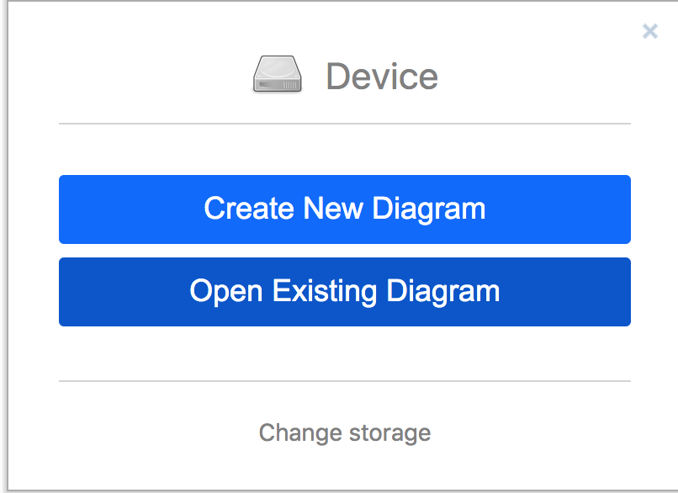This screenshot has height=493, width=678.
Task: Click the 'Create' word on first button
Action: (x=249, y=209)
